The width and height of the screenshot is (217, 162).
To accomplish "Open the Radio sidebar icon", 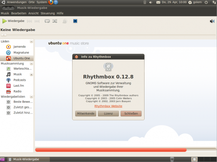I will click(8, 92).
